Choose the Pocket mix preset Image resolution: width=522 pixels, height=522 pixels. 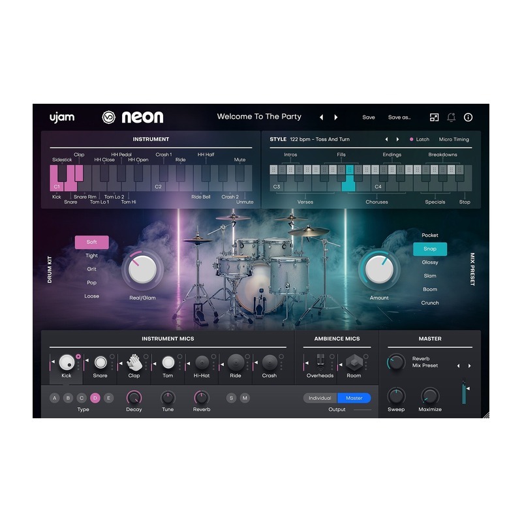pyautogui.click(x=430, y=236)
